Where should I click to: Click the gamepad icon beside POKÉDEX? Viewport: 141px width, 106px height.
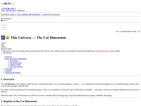(x=30, y=14)
